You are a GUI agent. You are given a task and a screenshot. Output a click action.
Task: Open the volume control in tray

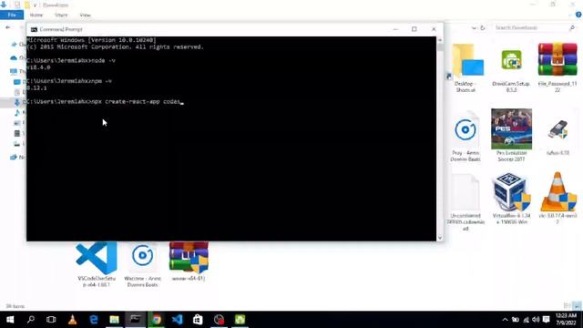click(536, 320)
